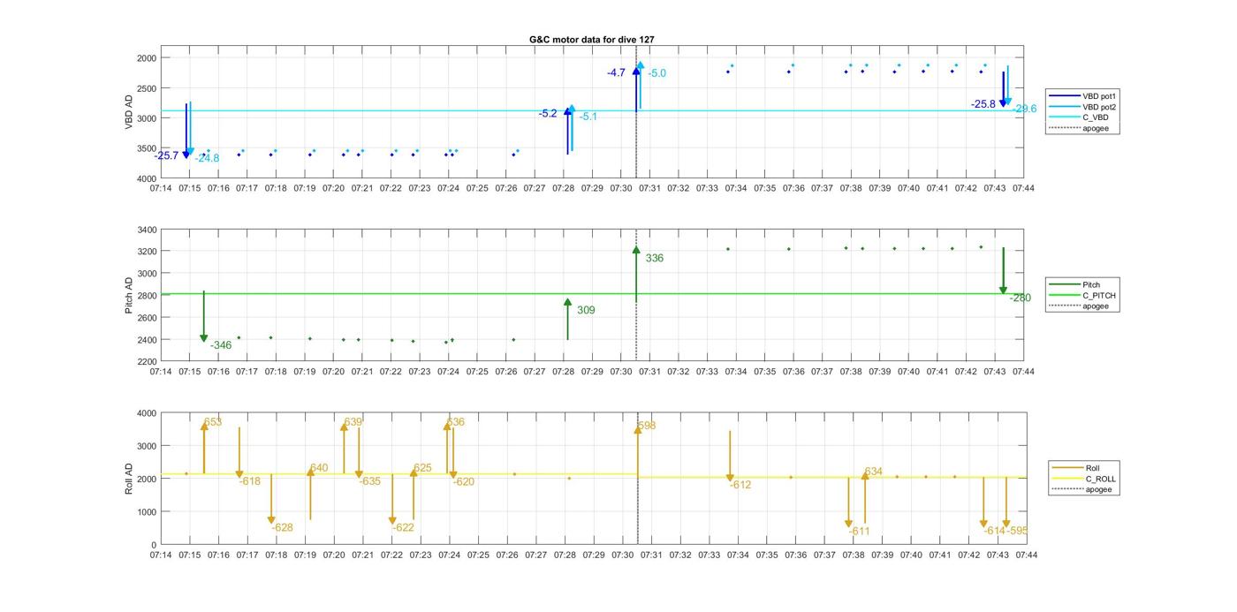Click the '3500' tick on VBD axis
This screenshot has height=612, width=1237.
(147, 147)
